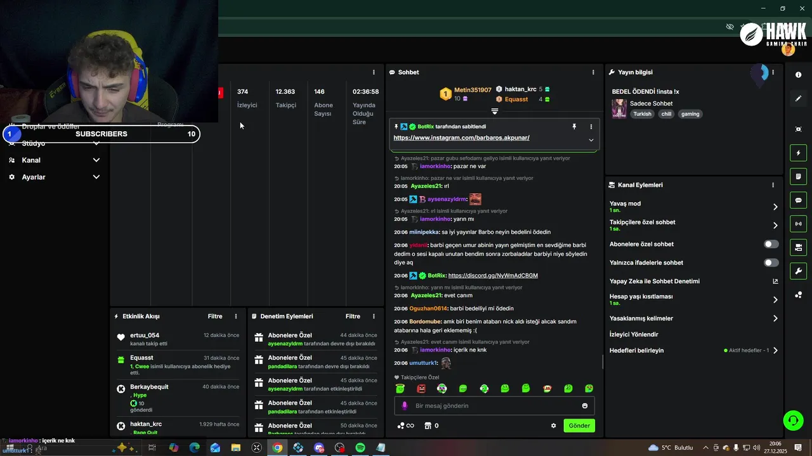The image size is (812, 456).
Task: Expand Yasaklanmış kelimeler setting
Action: pos(775,319)
